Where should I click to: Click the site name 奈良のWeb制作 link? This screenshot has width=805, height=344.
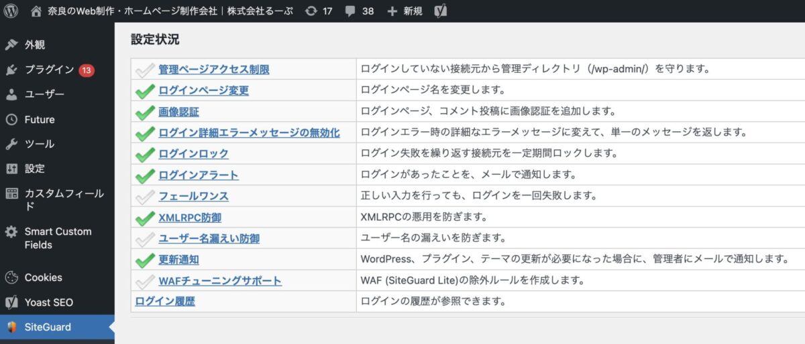coord(170,11)
